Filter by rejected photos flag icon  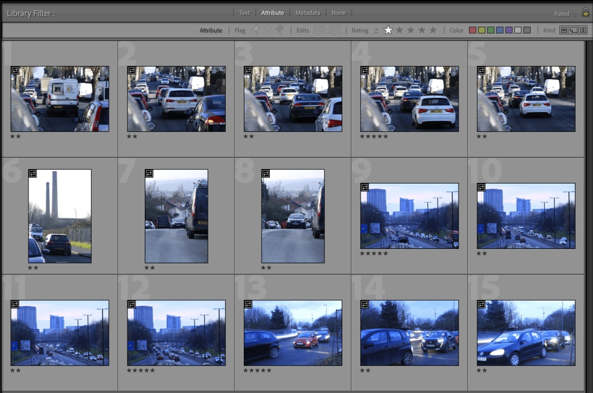pyautogui.click(x=279, y=30)
